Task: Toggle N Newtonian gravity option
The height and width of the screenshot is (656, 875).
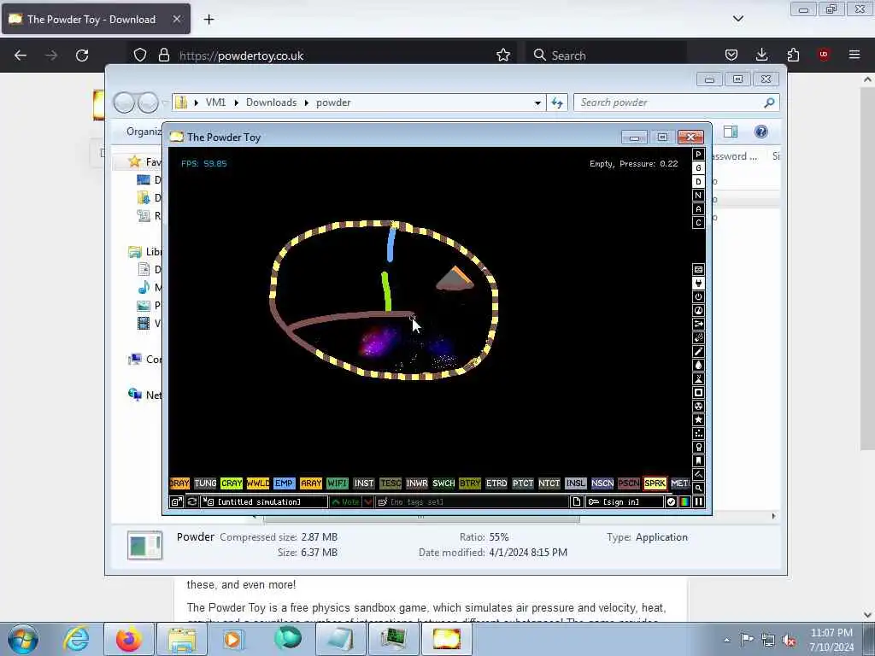Action: 698,196
